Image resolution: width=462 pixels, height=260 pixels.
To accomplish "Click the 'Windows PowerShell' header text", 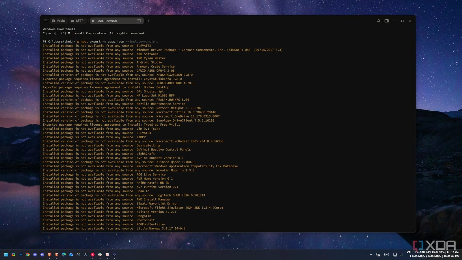I will (x=59, y=29).
